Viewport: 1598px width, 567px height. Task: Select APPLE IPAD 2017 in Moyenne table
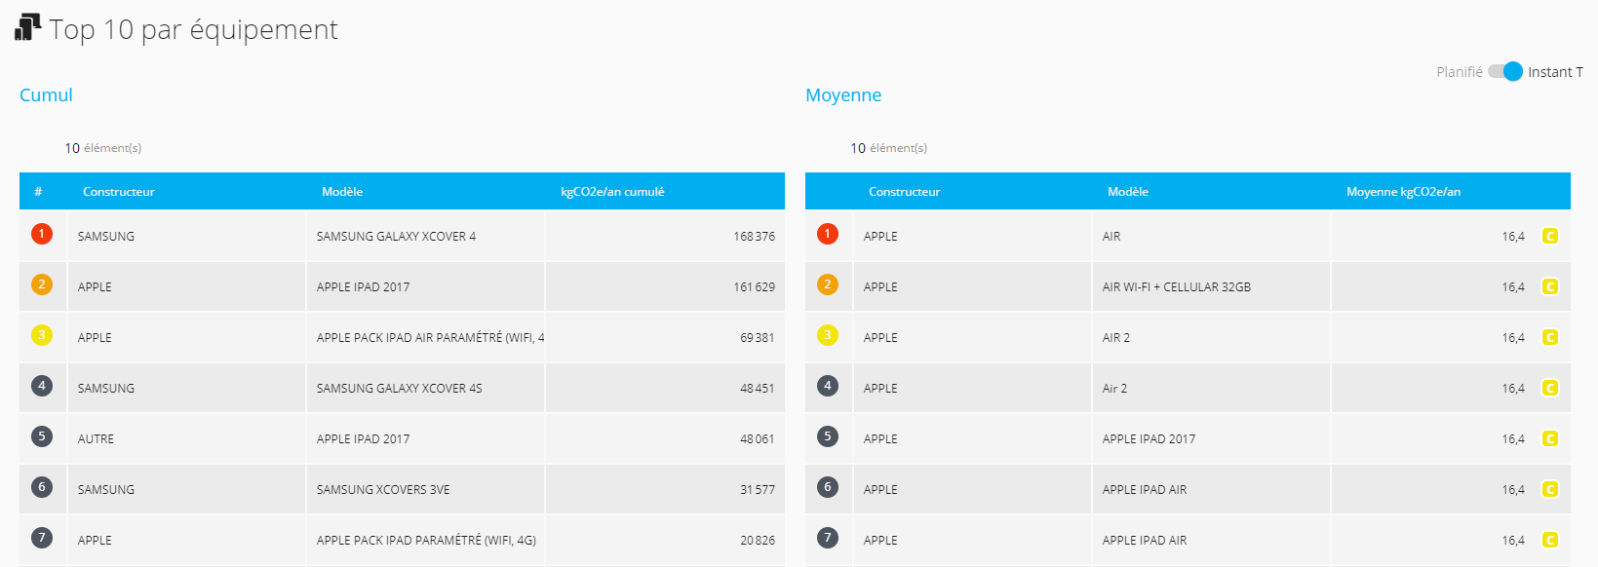(x=1211, y=438)
